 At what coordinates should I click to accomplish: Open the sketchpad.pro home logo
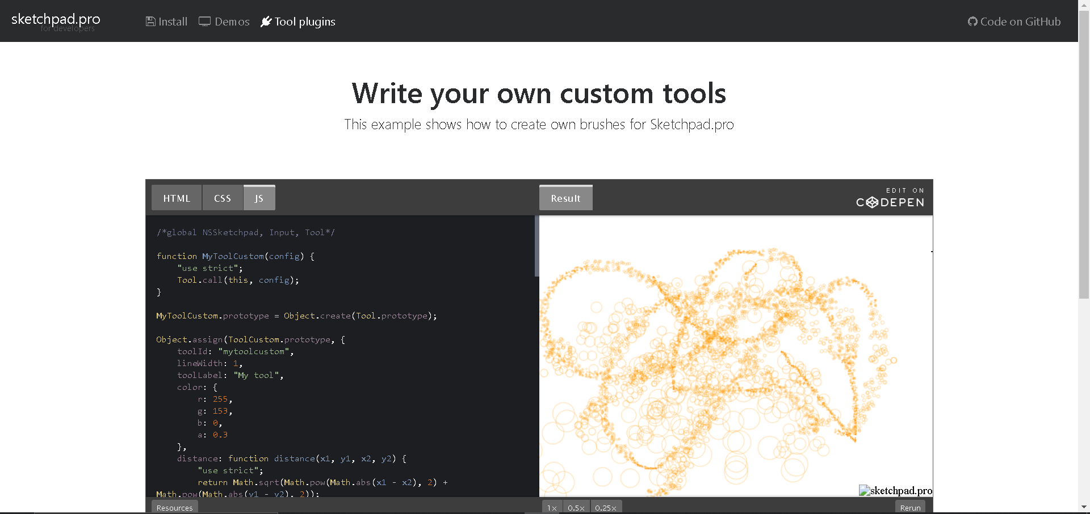(x=56, y=21)
